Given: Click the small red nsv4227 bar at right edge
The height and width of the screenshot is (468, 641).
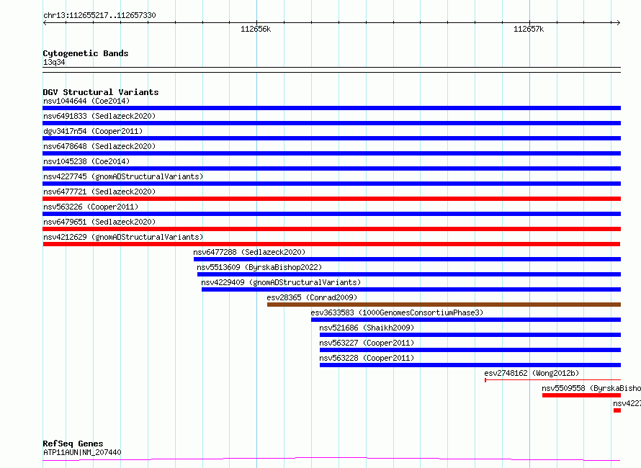Looking at the screenshot, I should 617,410.
